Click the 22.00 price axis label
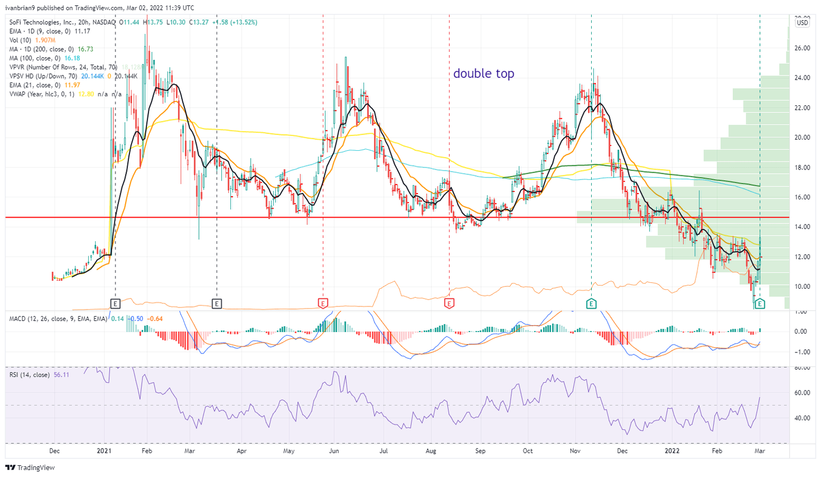The height and width of the screenshot is (477, 821). (802, 108)
